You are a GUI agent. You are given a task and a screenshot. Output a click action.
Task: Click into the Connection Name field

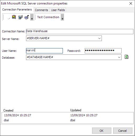[80, 32]
